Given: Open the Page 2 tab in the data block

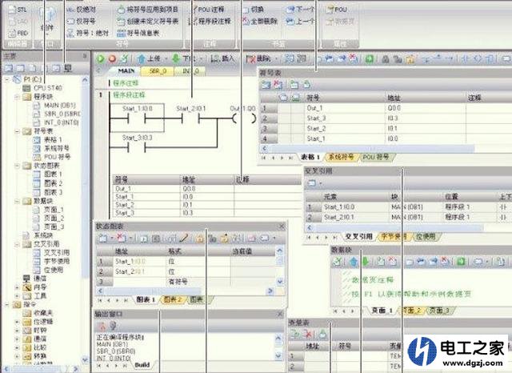Looking at the screenshot, I should (411, 311).
